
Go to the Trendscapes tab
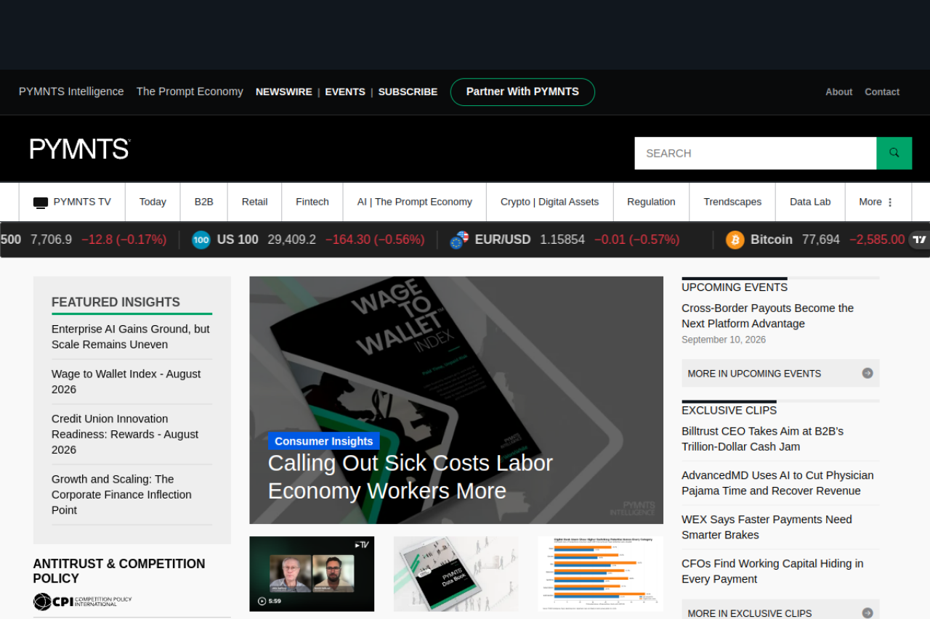click(x=732, y=202)
